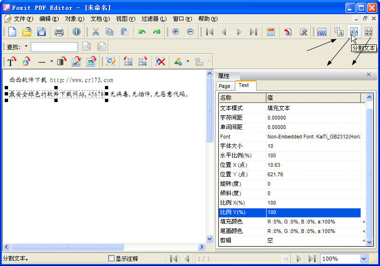Select the Split Text (分割文本) tool

click(354, 31)
